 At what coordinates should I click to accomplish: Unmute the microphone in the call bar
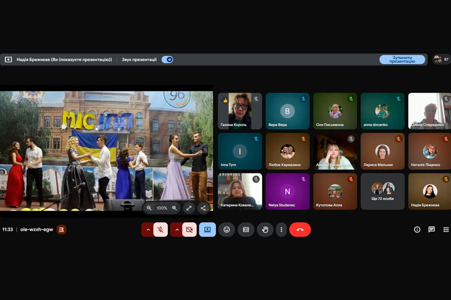click(161, 229)
